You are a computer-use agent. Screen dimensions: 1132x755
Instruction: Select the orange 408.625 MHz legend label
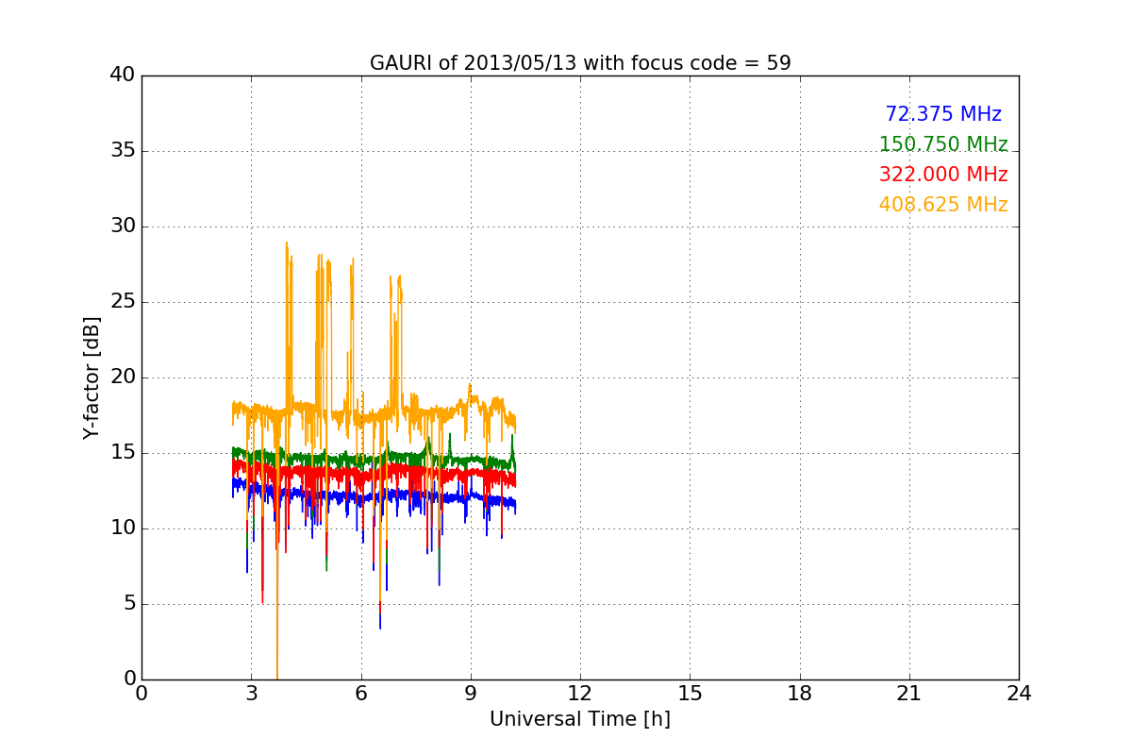(x=943, y=205)
